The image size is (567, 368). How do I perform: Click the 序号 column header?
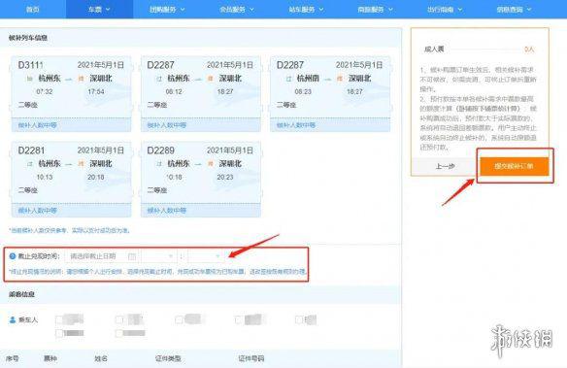pyautogui.click(x=13, y=358)
